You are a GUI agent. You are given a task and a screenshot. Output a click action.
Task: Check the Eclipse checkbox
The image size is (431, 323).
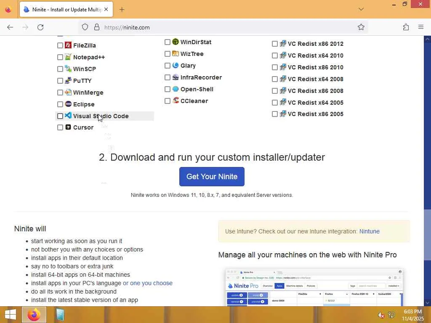[60, 104]
